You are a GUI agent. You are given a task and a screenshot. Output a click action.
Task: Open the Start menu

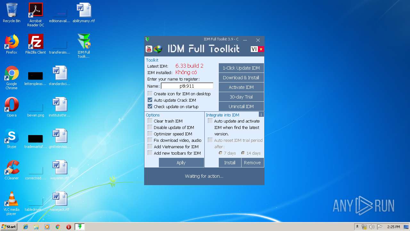(9, 227)
